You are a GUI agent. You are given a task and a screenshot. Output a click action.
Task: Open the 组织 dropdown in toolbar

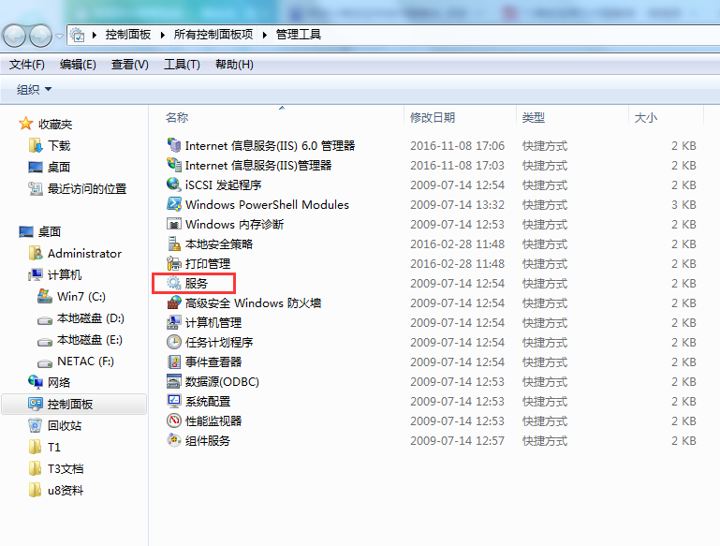(x=35, y=90)
